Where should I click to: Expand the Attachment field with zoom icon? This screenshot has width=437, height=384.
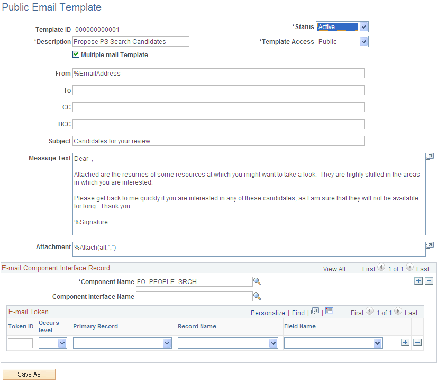(x=430, y=245)
